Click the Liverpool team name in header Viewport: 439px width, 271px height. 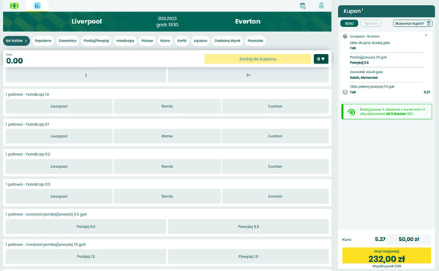pos(86,21)
